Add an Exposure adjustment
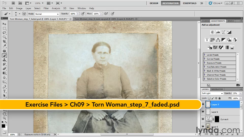Image resolution: width=244 pixels, height=137 pixels. (x=229, y=32)
